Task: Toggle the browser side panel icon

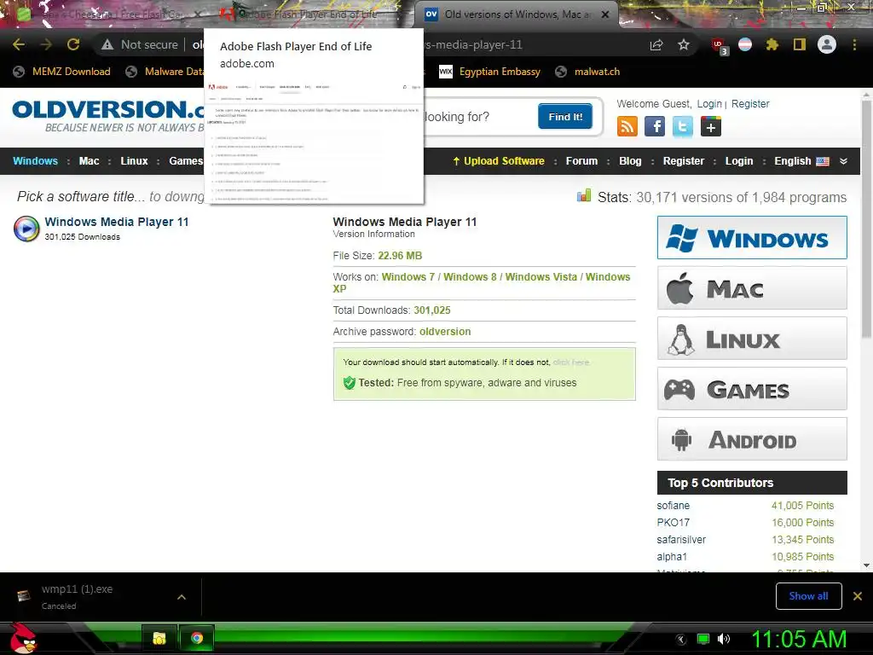Action: pyautogui.click(x=800, y=44)
